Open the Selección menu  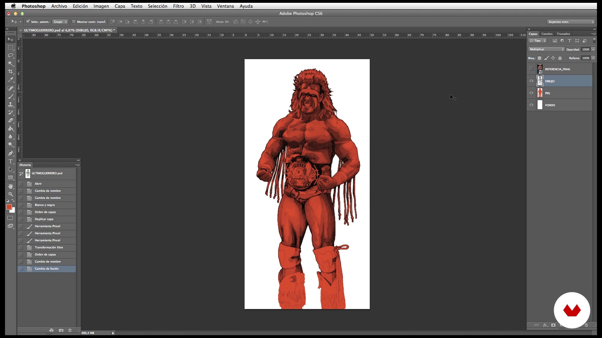[158, 6]
